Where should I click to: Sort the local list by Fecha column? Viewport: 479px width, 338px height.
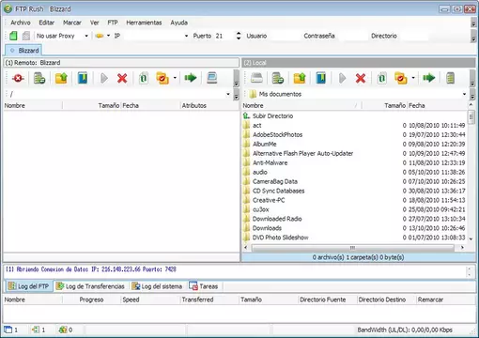[437, 106]
